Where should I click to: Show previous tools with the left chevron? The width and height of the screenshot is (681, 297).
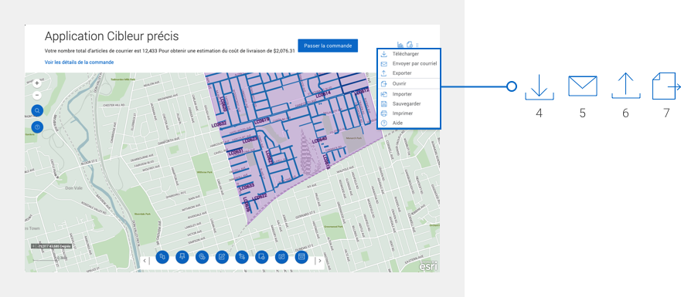click(145, 261)
